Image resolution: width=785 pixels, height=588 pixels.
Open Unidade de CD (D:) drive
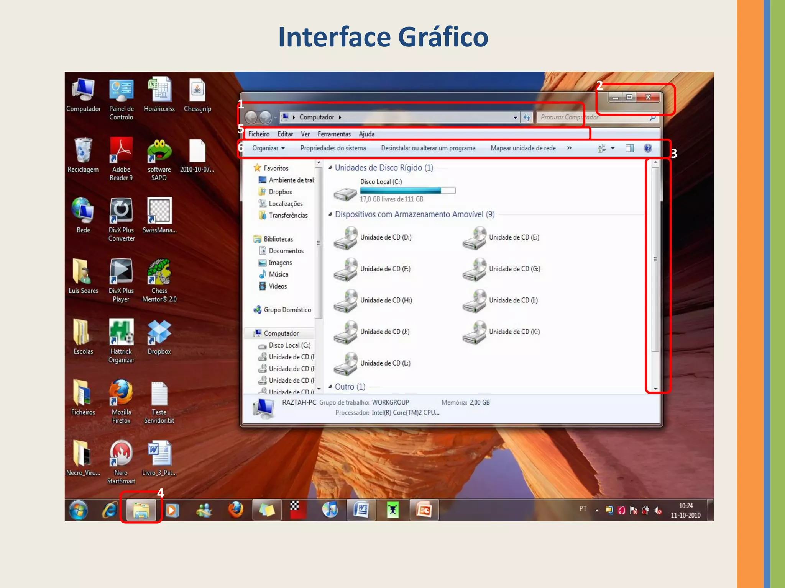[373, 237]
